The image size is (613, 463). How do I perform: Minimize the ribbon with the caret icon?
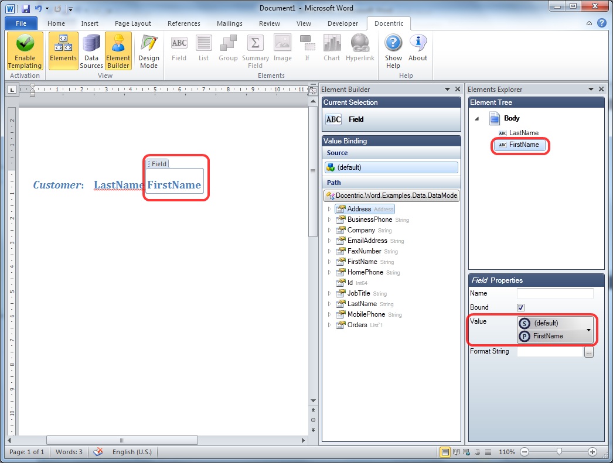point(589,23)
